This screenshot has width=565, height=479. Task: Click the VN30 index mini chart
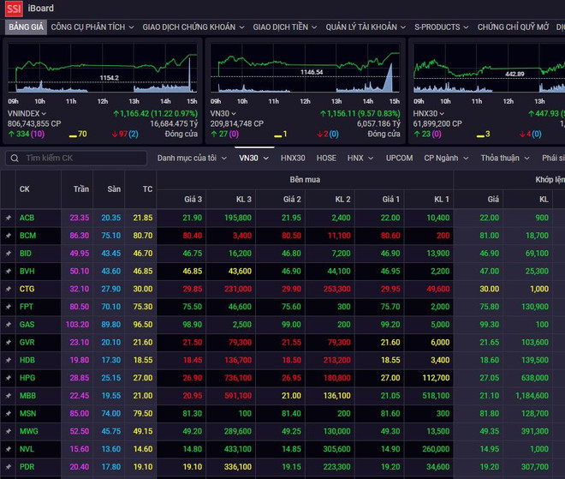pyautogui.click(x=306, y=74)
